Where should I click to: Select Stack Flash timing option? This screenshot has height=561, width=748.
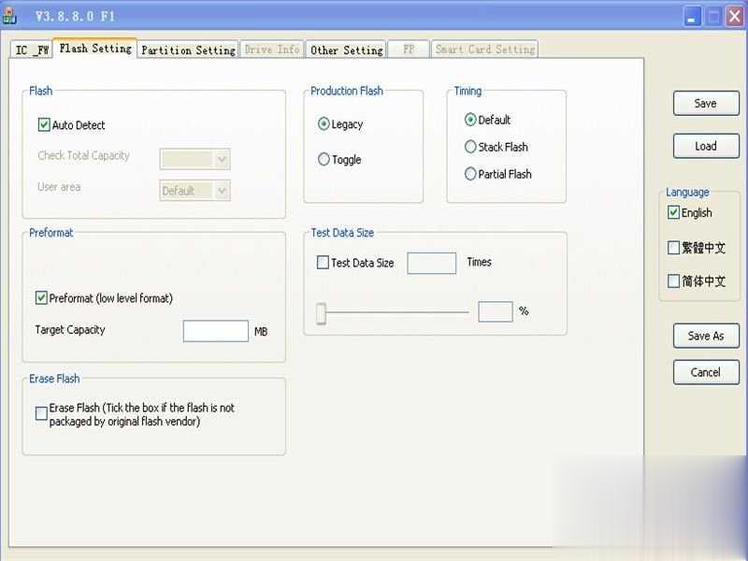coord(470,147)
